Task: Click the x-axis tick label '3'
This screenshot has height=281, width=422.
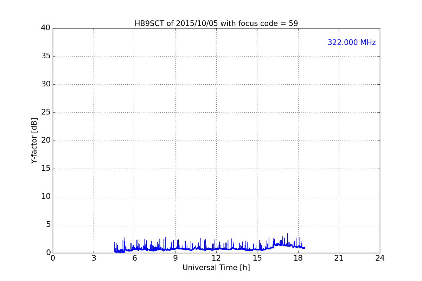Action: [x=94, y=258]
